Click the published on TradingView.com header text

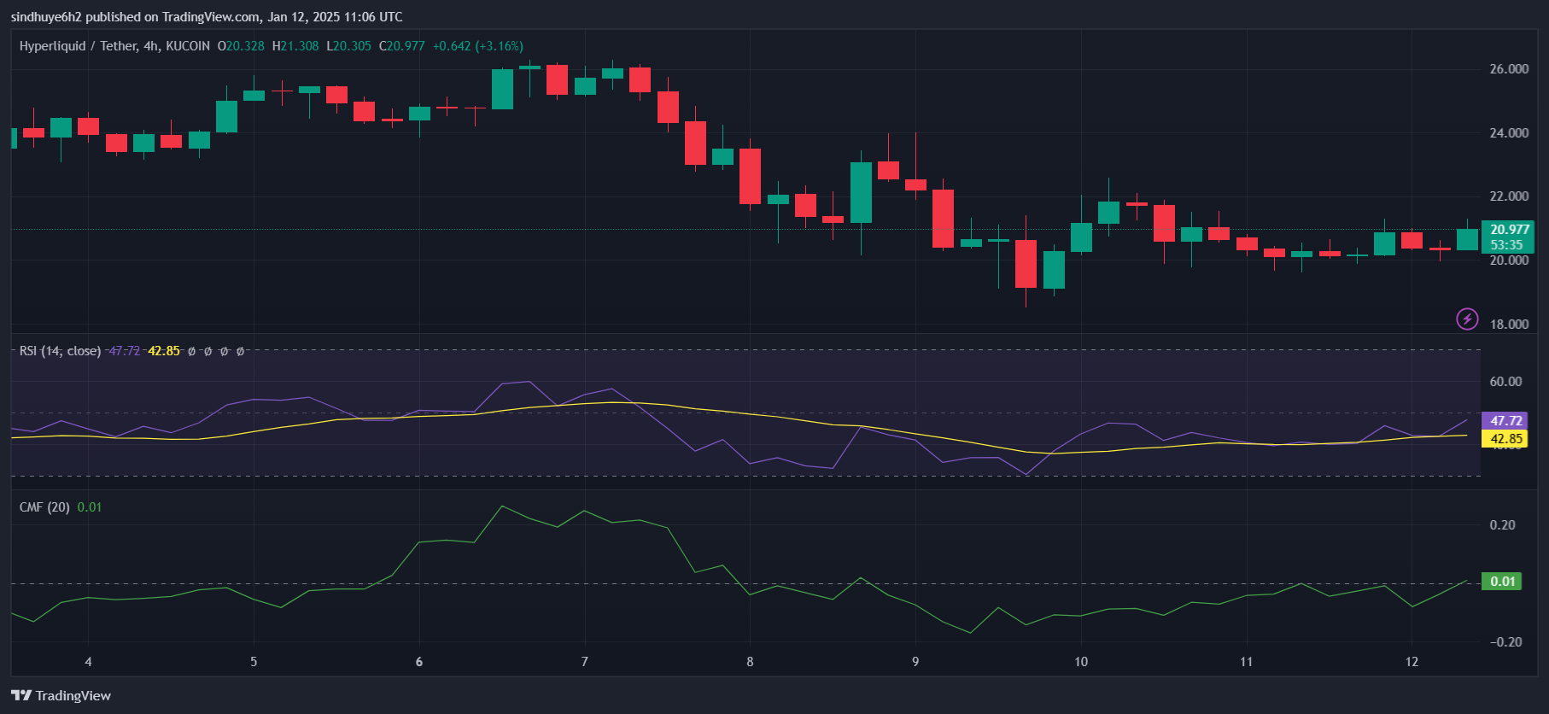(206, 16)
